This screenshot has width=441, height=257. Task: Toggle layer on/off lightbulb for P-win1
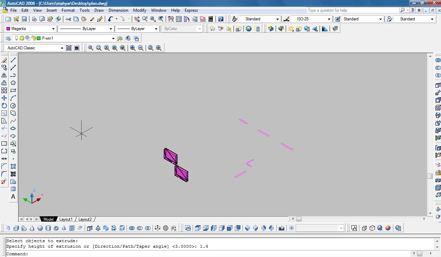click(x=16, y=38)
